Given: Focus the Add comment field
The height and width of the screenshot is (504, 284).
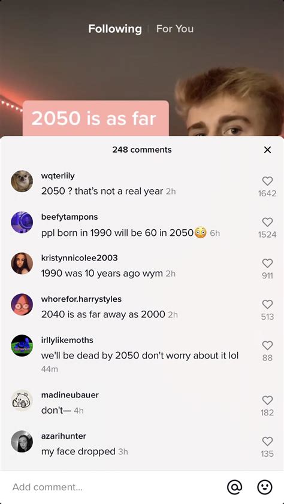Looking at the screenshot, I should [114, 487].
